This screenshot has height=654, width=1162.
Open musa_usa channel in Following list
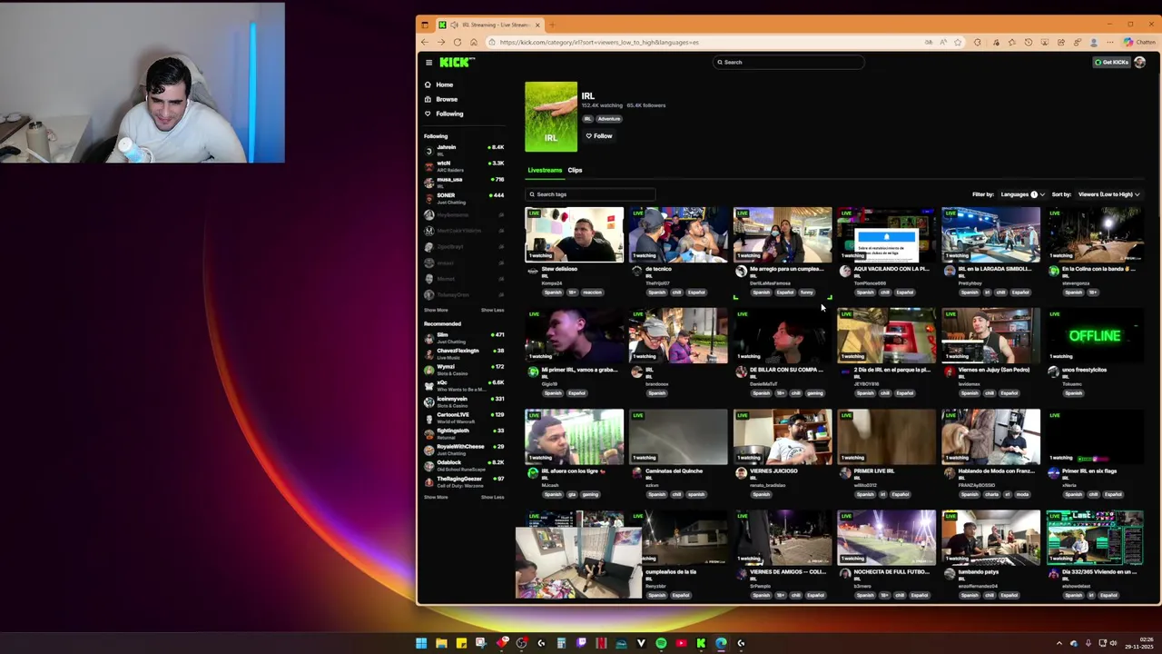464,182
